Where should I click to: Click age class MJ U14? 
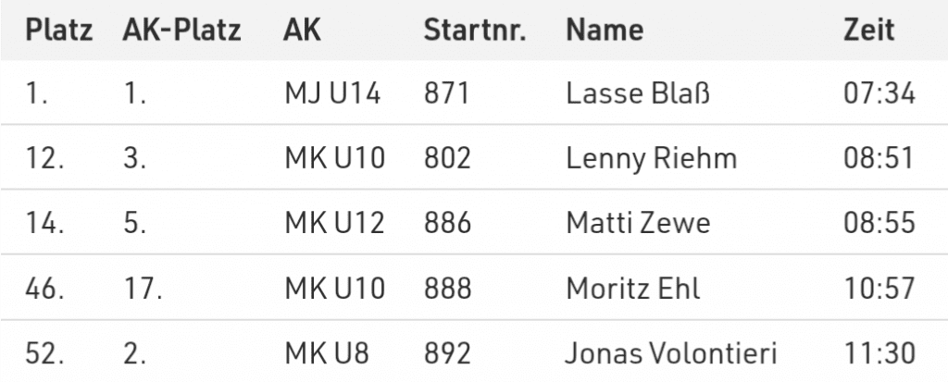pyautogui.click(x=333, y=94)
